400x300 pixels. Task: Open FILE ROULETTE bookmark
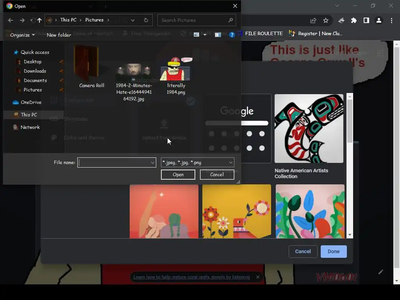pos(260,34)
